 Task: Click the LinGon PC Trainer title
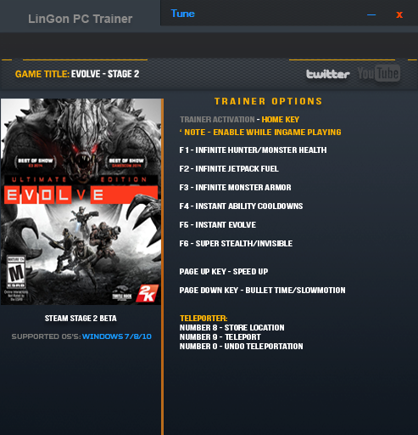click(x=81, y=19)
